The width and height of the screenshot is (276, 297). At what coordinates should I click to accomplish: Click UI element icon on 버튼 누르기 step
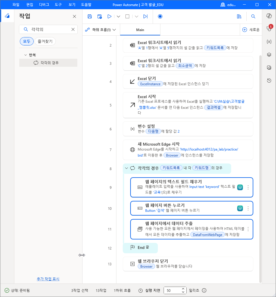pos(240,208)
